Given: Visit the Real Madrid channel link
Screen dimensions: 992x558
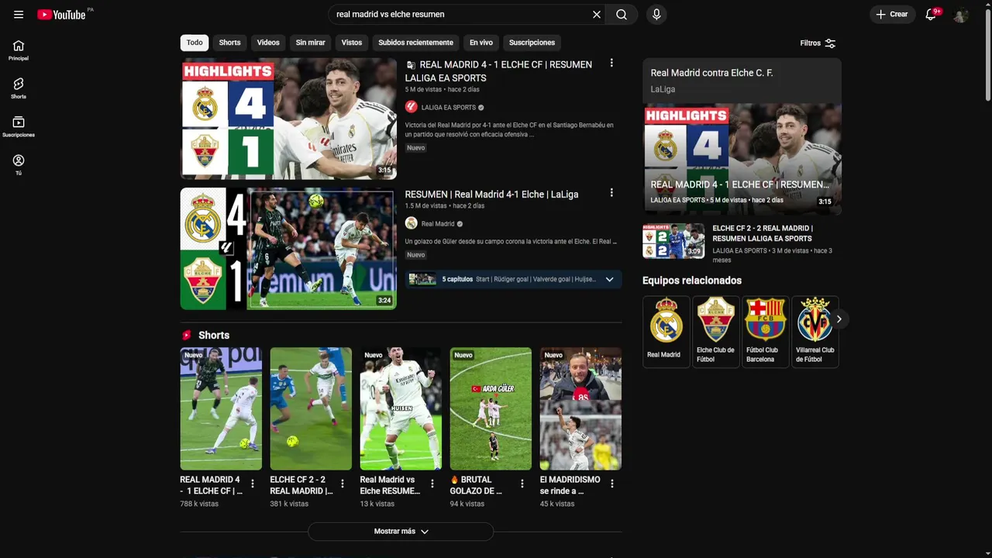Looking at the screenshot, I should coord(438,224).
